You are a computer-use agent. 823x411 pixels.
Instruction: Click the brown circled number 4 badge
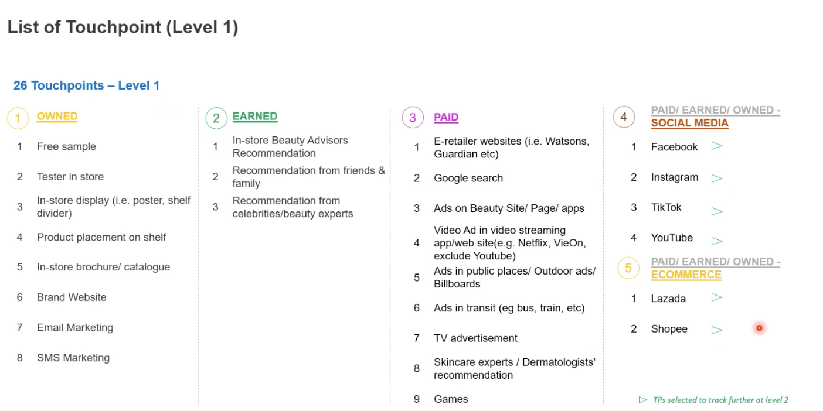tap(624, 117)
